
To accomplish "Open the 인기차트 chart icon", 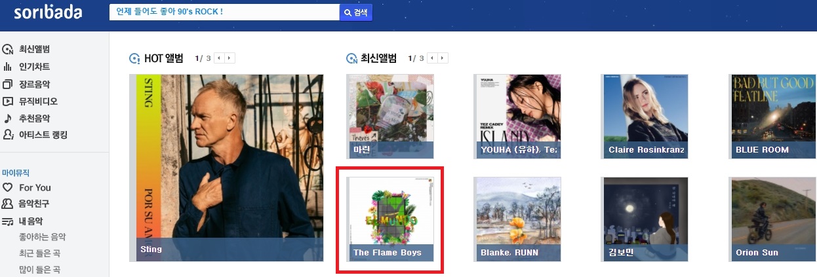I will point(8,67).
